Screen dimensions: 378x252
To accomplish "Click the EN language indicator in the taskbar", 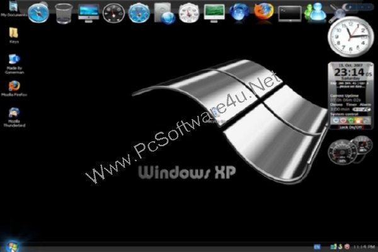I will 318,246.
